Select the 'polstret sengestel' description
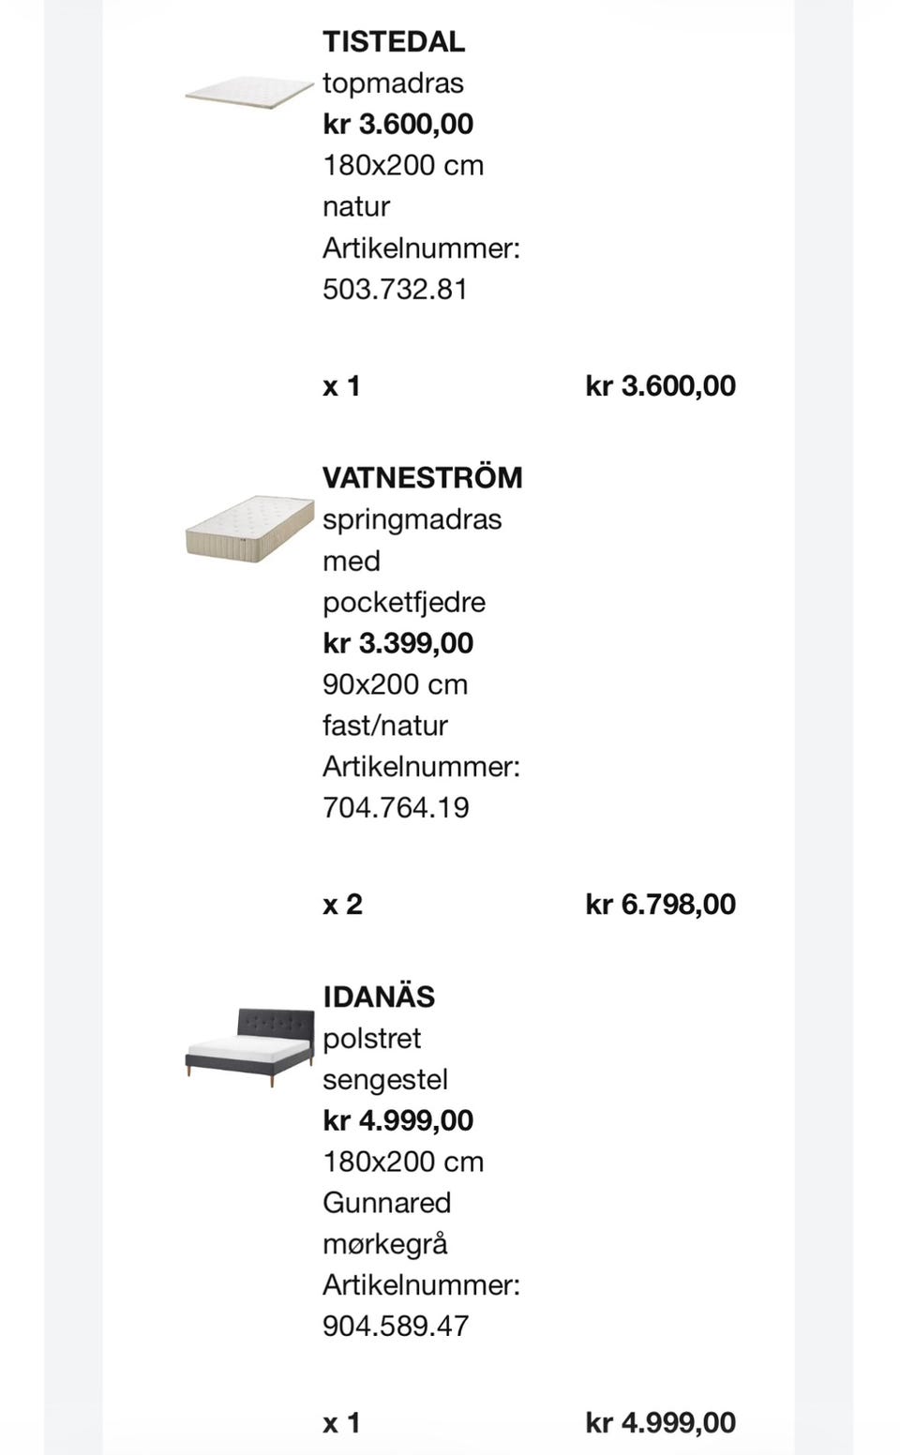This screenshot has width=900, height=1455. coord(384,1058)
